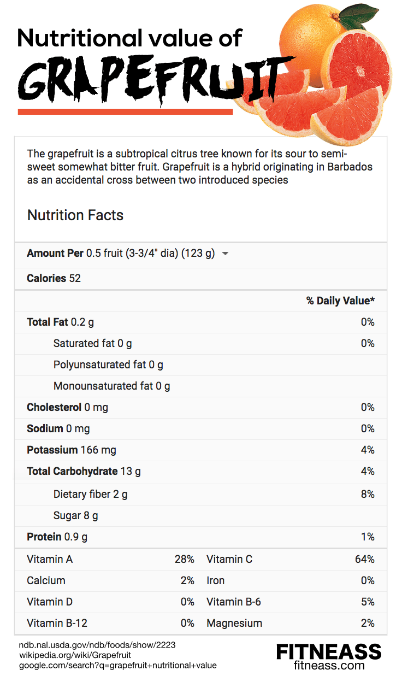Open the ndb.nal.usda.gov source link

[97, 645]
